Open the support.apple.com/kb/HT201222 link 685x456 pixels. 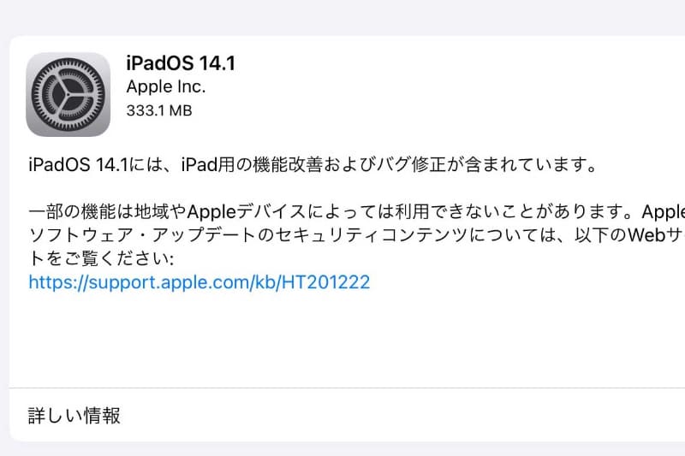200,282
